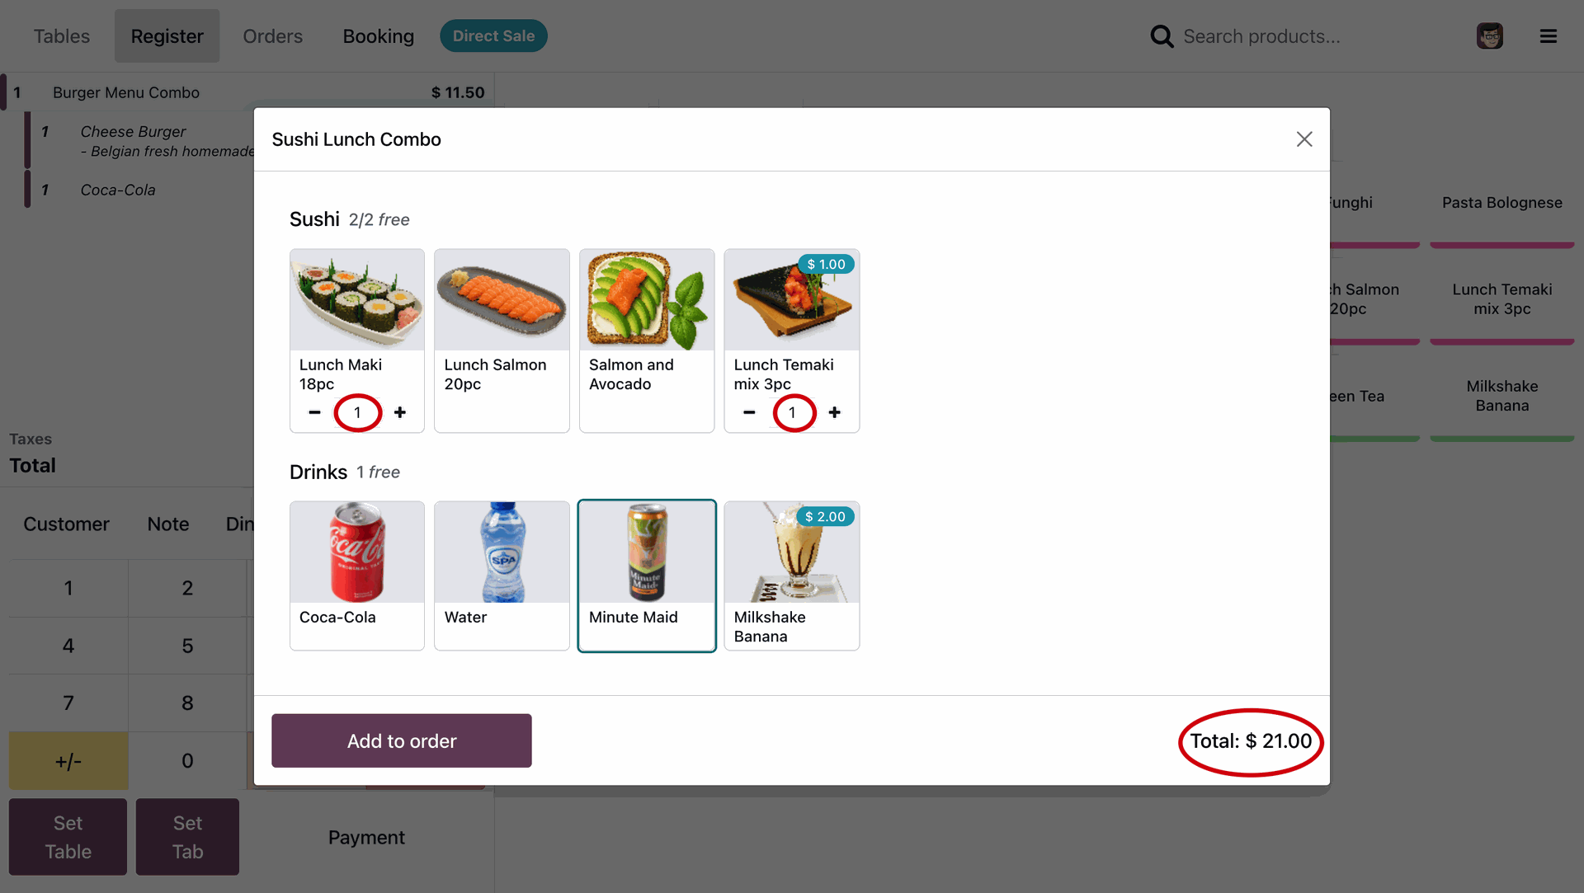Close the Sushi Lunch Combo dialog
The width and height of the screenshot is (1584, 893).
[1303, 139]
